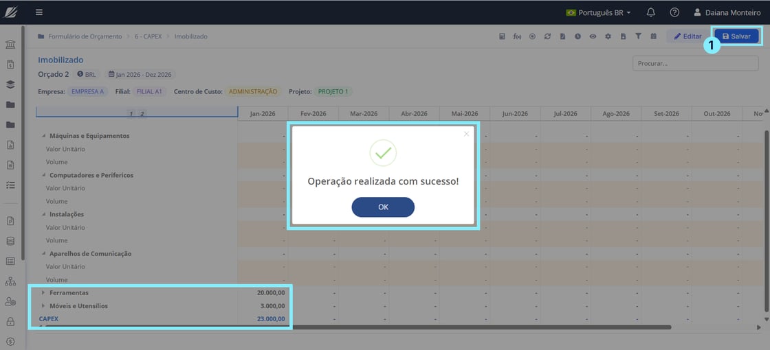770x350 pixels.
Task: Click the database cylinder sidebar icon
Action: coord(10,241)
